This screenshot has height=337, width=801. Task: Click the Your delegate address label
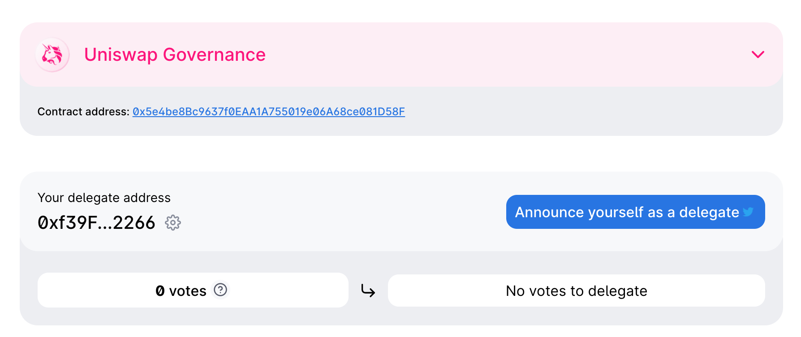tap(104, 198)
